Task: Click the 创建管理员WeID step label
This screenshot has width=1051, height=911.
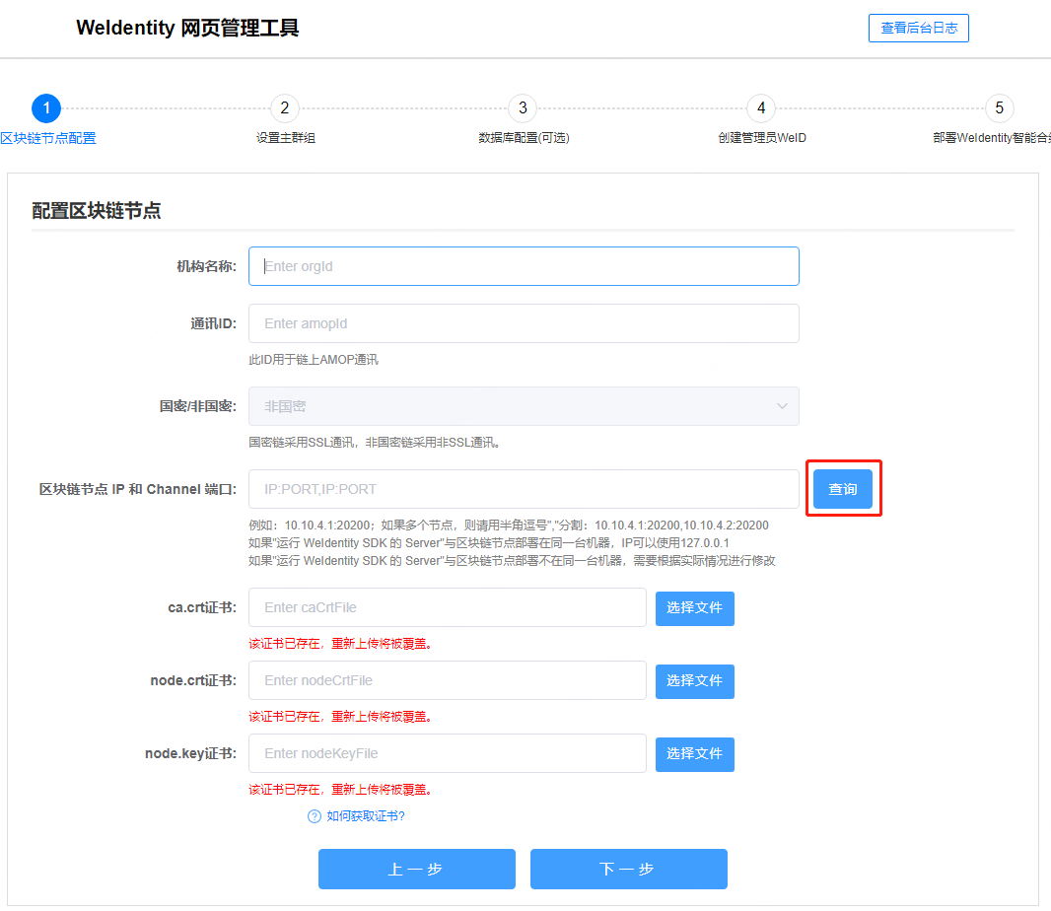Action: [762, 138]
